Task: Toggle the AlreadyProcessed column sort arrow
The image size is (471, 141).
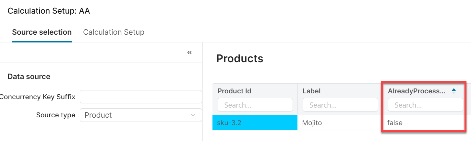Action: pyautogui.click(x=454, y=91)
